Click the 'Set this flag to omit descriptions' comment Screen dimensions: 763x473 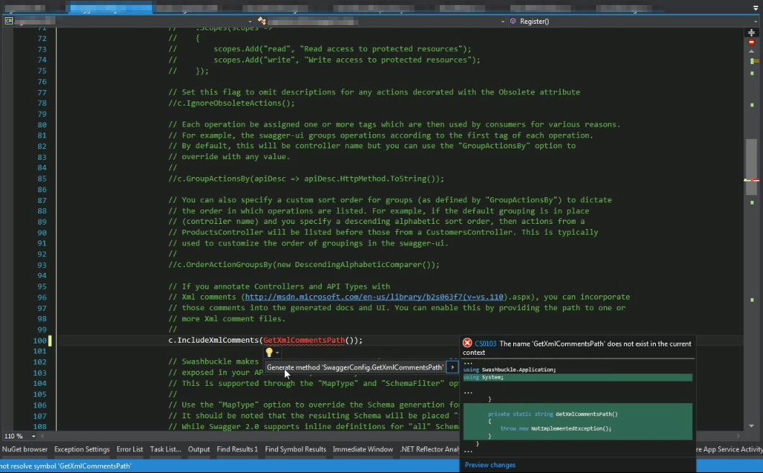click(374, 92)
